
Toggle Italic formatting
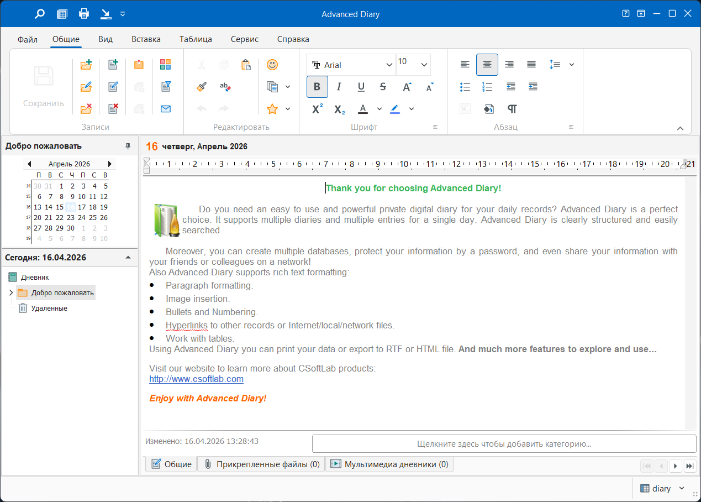pyautogui.click(x=339, y=87)
